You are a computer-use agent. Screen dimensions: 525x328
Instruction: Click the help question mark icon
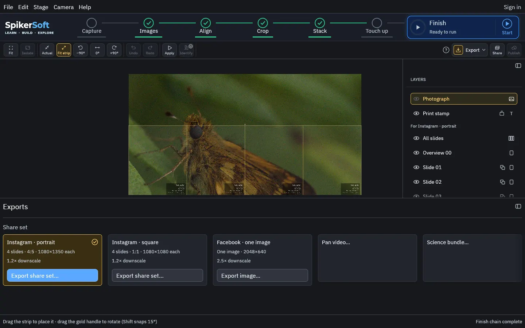[446, 50]
